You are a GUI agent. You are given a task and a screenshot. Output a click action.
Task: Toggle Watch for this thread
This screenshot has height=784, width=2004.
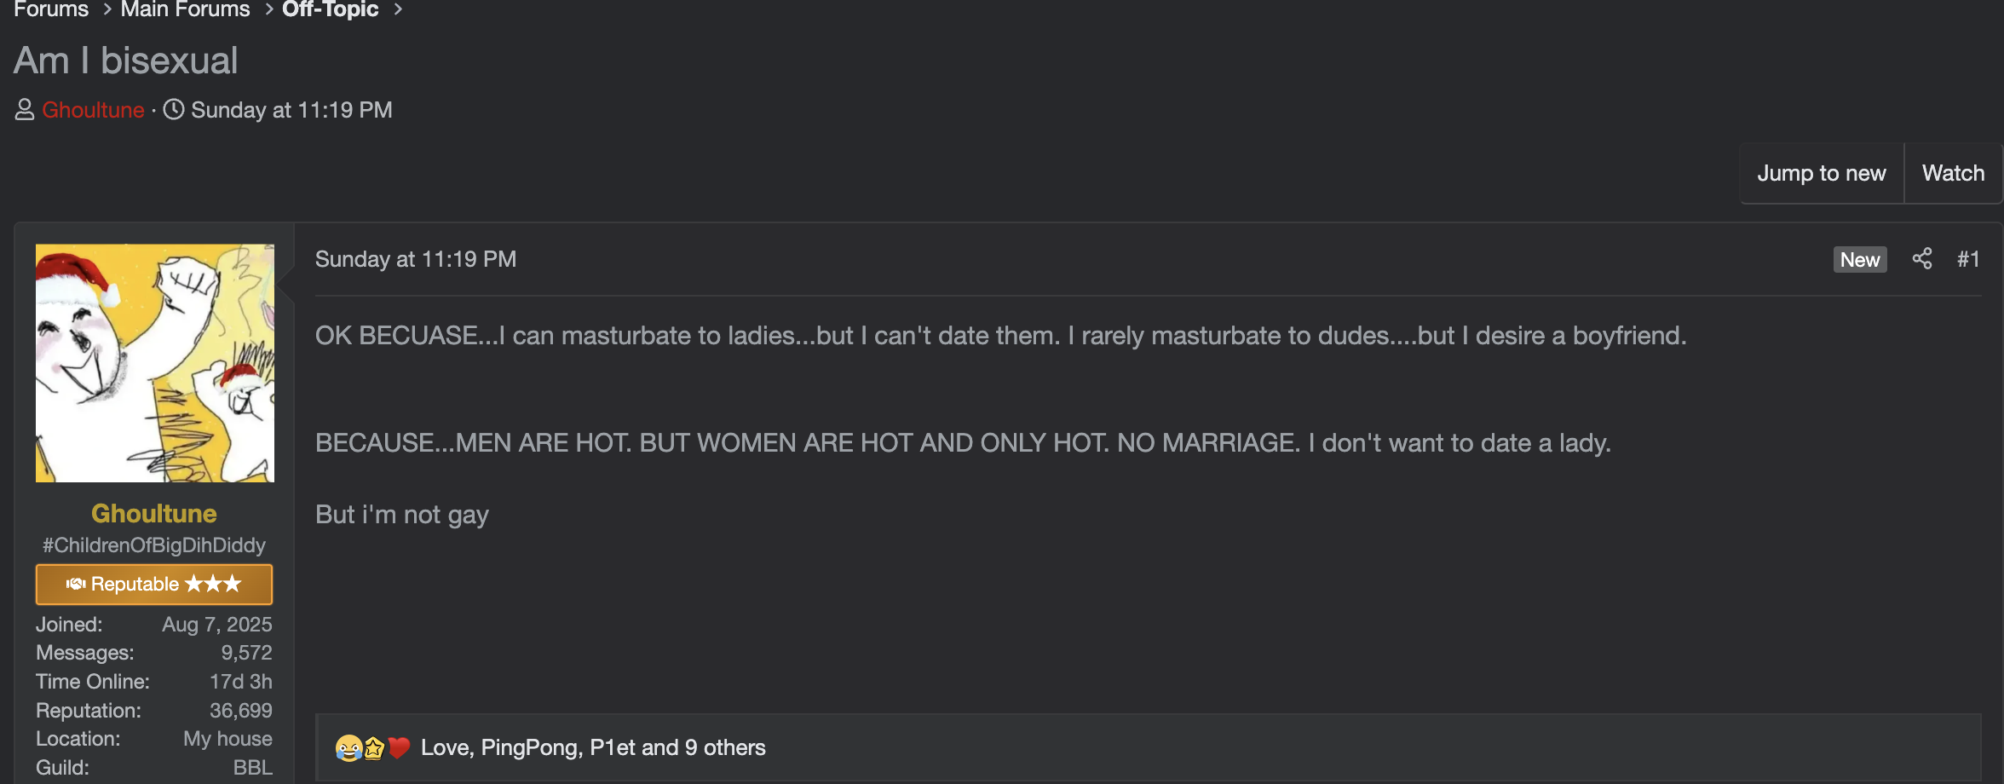[1953, 173]
